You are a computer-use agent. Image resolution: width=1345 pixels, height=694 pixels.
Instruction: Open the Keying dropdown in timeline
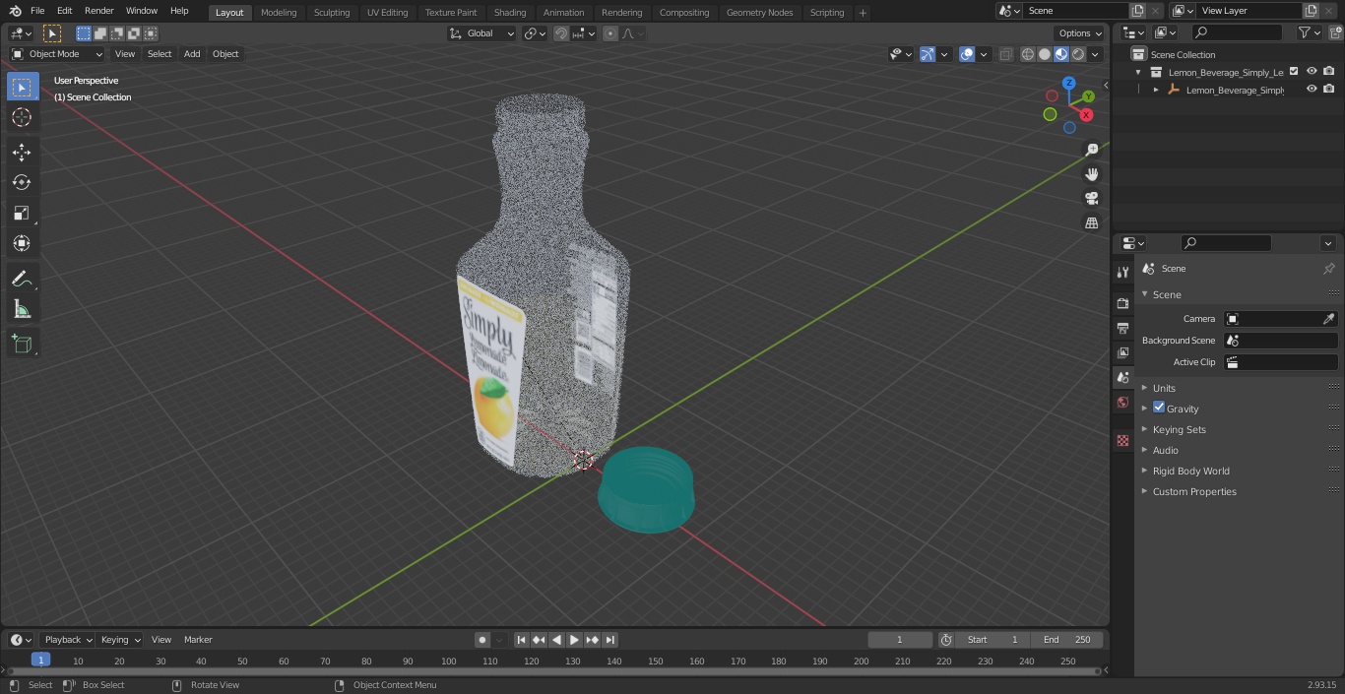coord(120,640)
